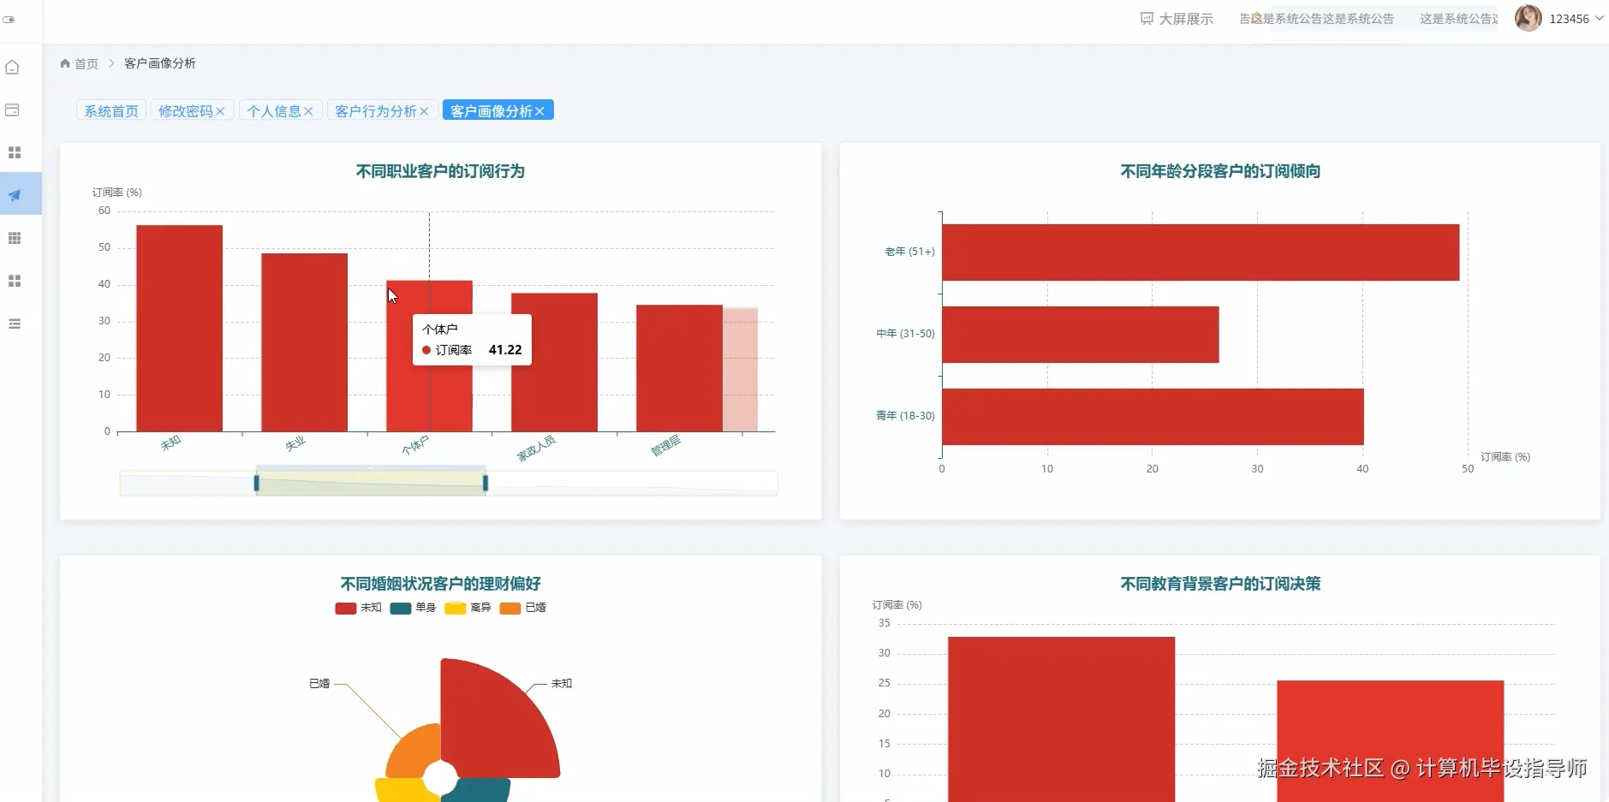The width and height of the screenshot is (1609, 802).
Task: Close the 客户行为分析 tab
Action: [424, 111]
